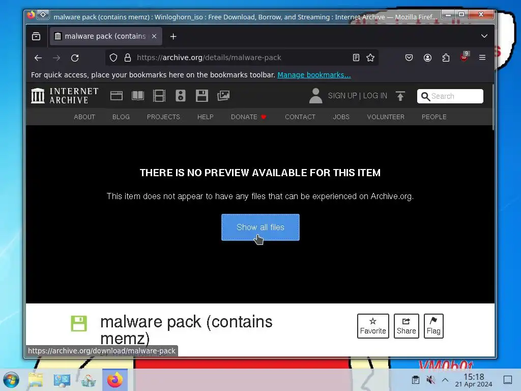The height and width of the screenshot is (391, 521).
Task: Focus the Archive search field
Action: [x=450, y=96]
